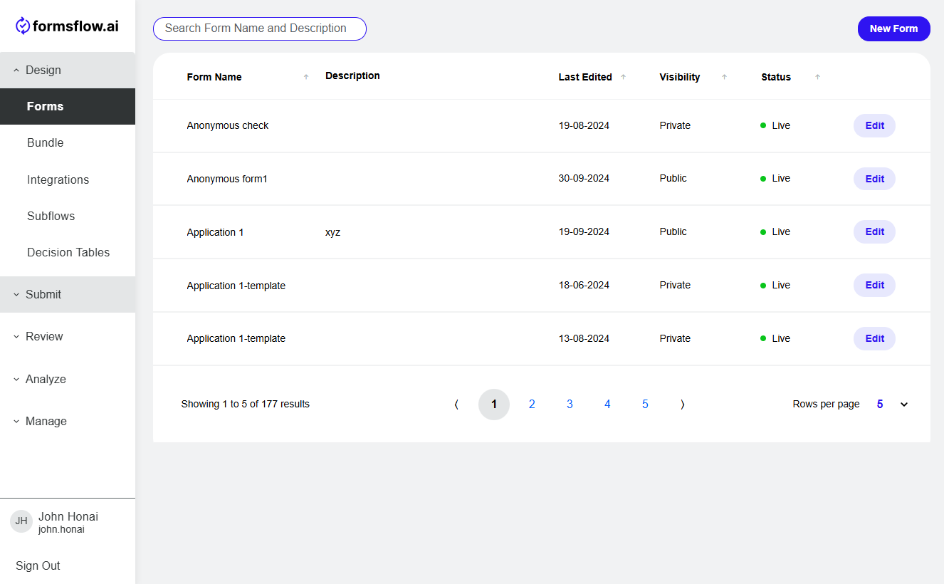The image size is (944, 584).
Task: Click the Showing 1 to 5 of 177 results text
Action: [246, 404]
